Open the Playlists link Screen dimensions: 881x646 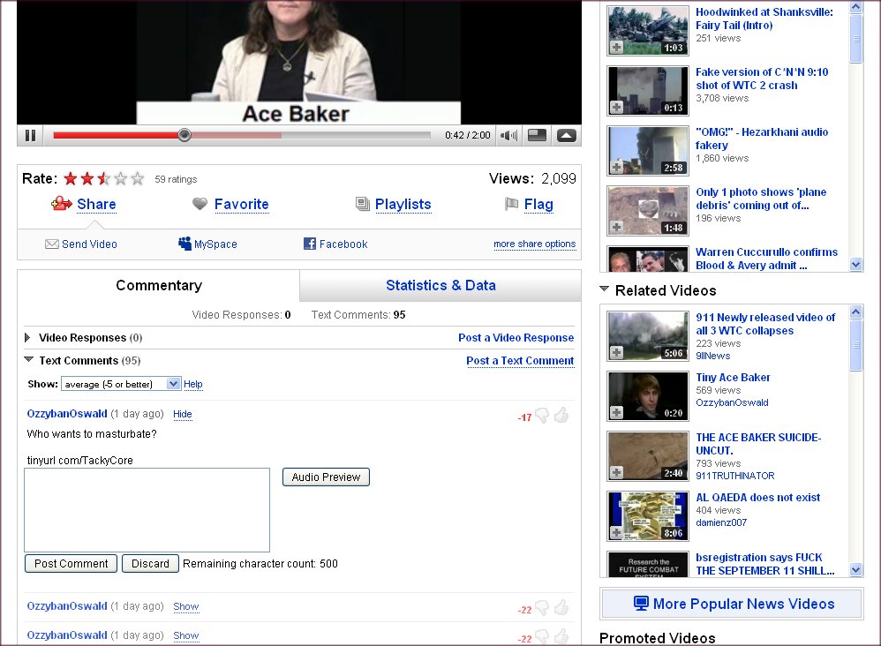pos(403,205)
